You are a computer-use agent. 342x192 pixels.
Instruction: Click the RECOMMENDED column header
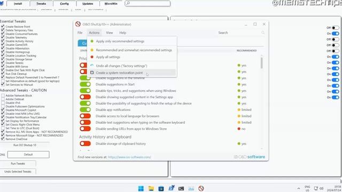pyautogui.click(x=246, y=51)
